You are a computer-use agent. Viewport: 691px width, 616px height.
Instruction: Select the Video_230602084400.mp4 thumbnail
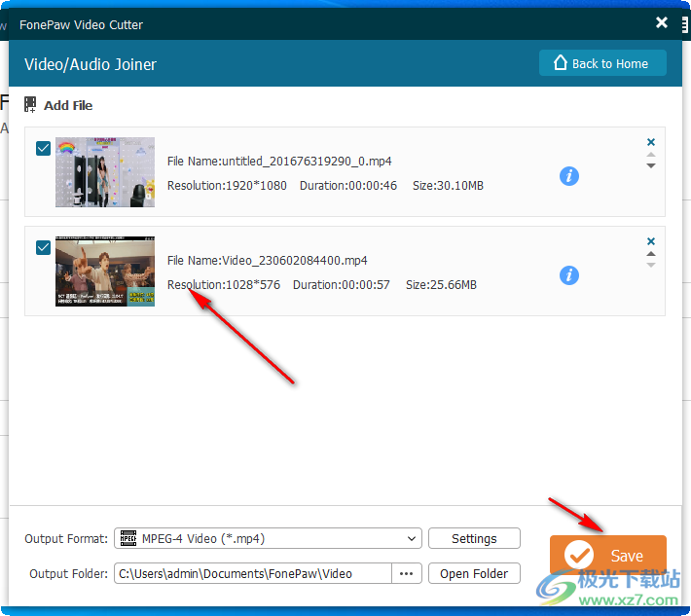pyautogui.click(x=105, y=271)
